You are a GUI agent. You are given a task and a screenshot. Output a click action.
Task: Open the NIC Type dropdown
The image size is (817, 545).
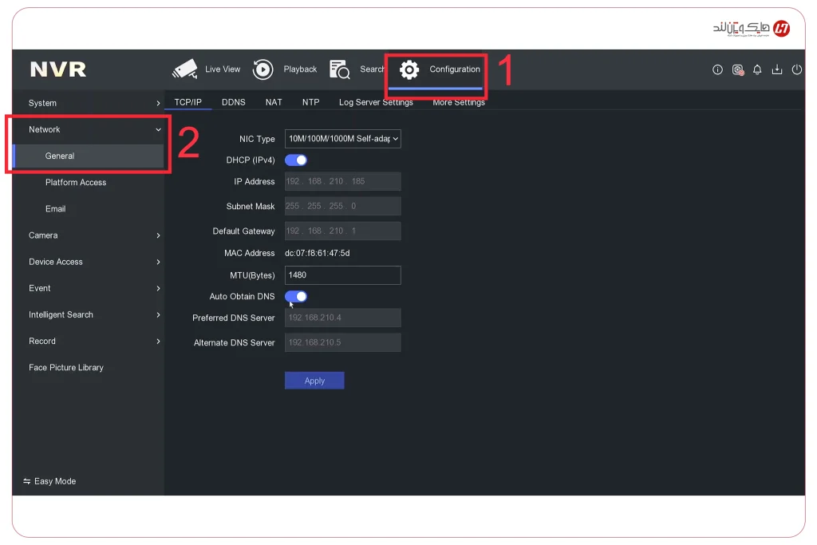click(x=342, y=138)
